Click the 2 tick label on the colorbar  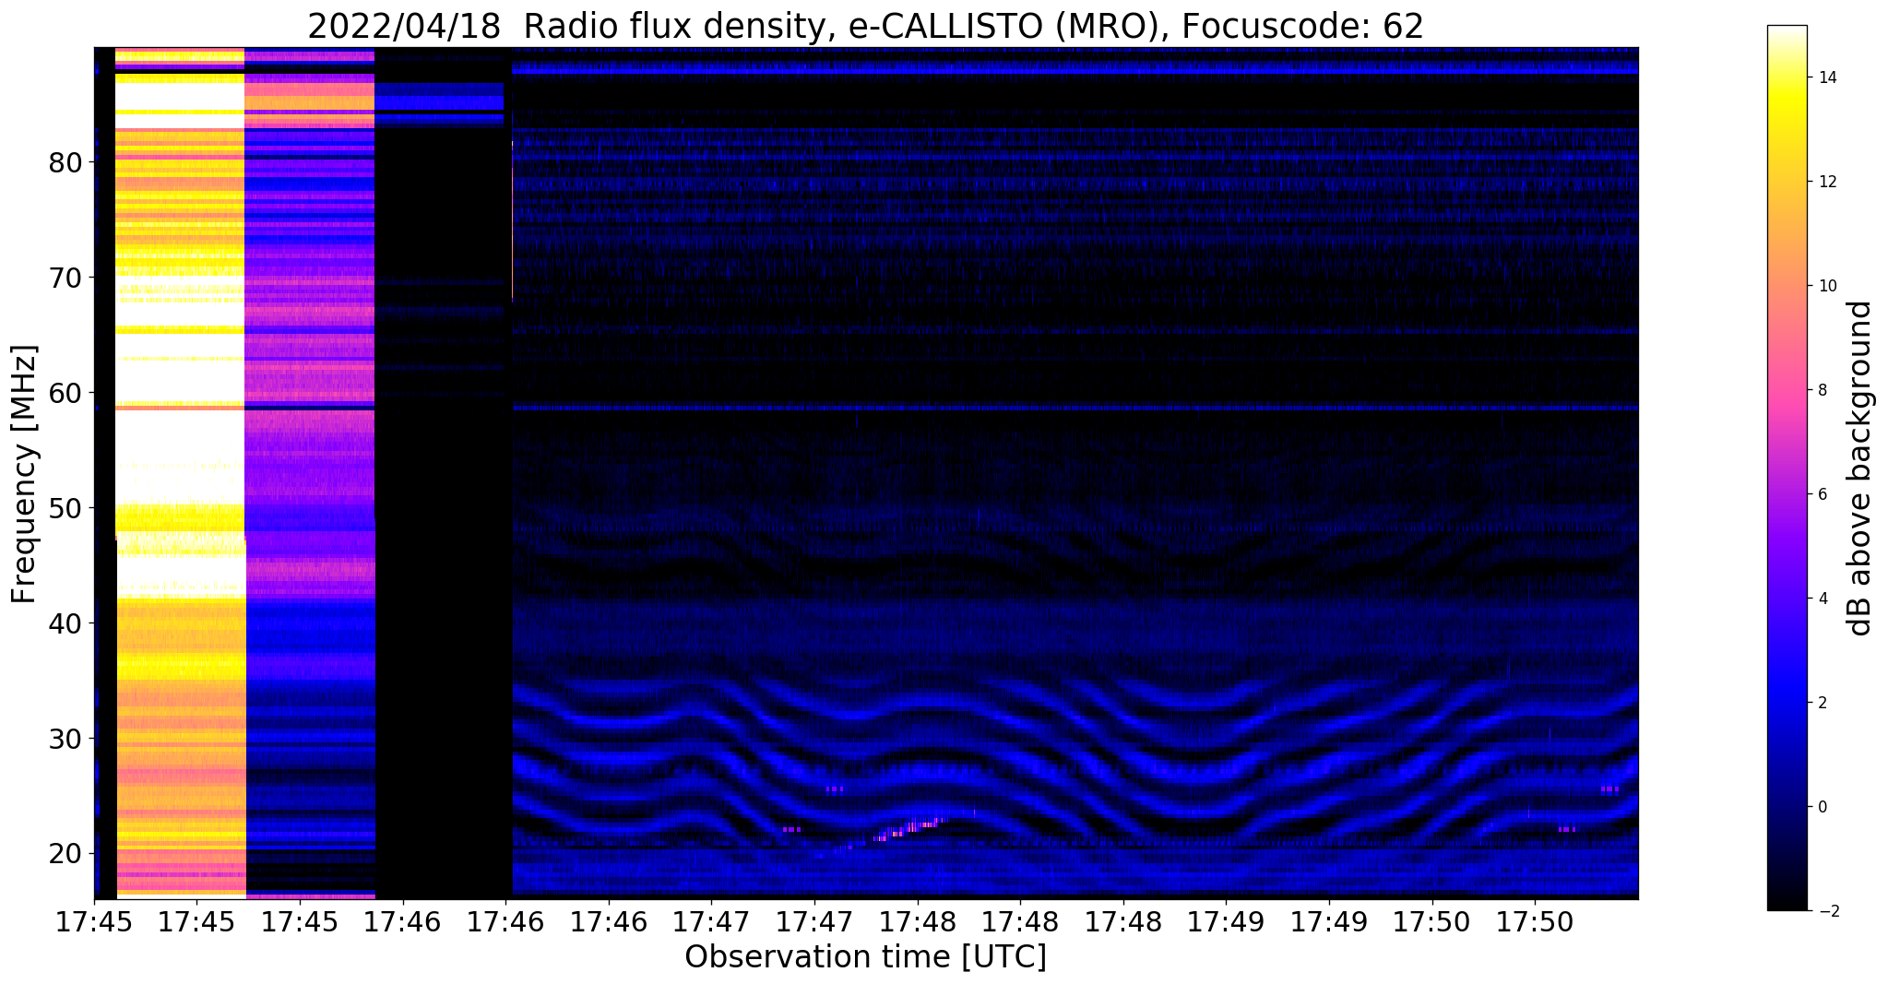1821,703
